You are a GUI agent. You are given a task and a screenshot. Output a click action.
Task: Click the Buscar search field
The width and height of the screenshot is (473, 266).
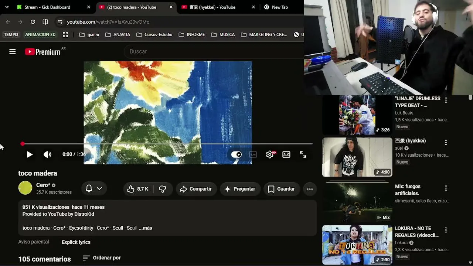pyautogui.click(x=214, y=51)
